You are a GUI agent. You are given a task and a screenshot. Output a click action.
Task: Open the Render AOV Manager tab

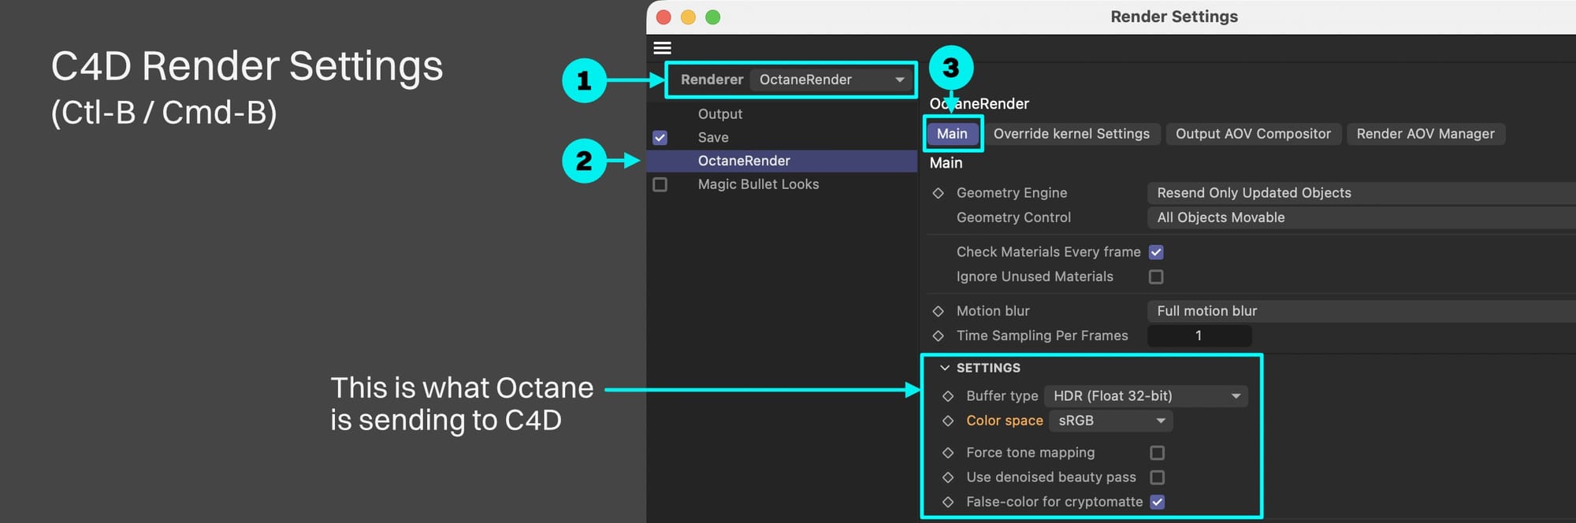tap(1425, 134)
